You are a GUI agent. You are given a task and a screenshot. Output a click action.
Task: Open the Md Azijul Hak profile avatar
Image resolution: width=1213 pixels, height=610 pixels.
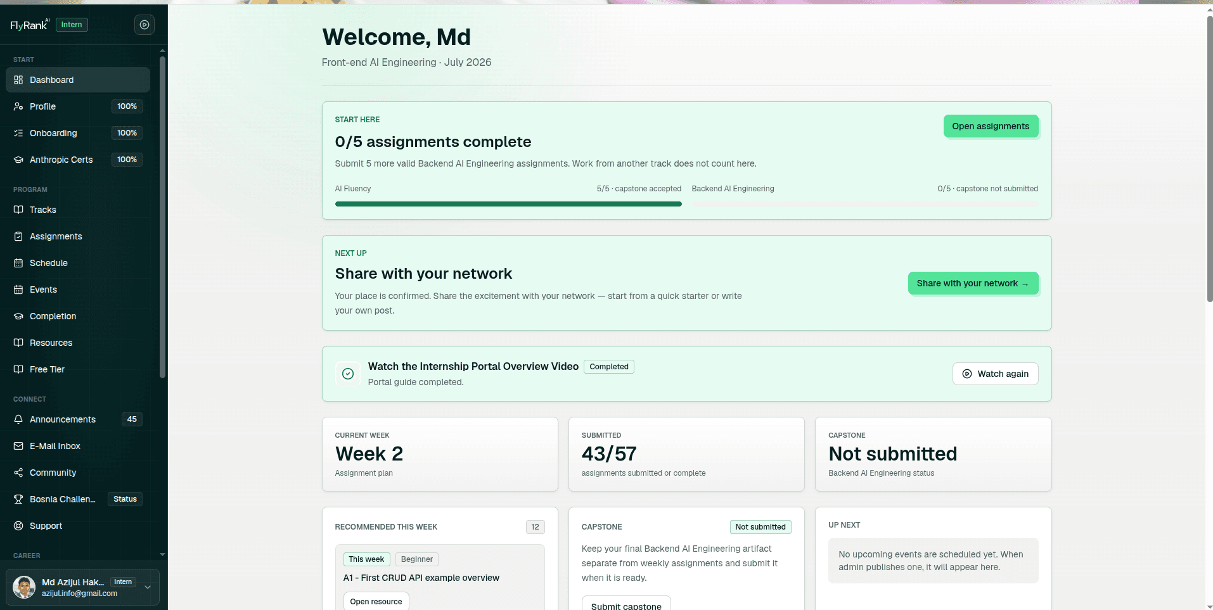click(24, 587)
